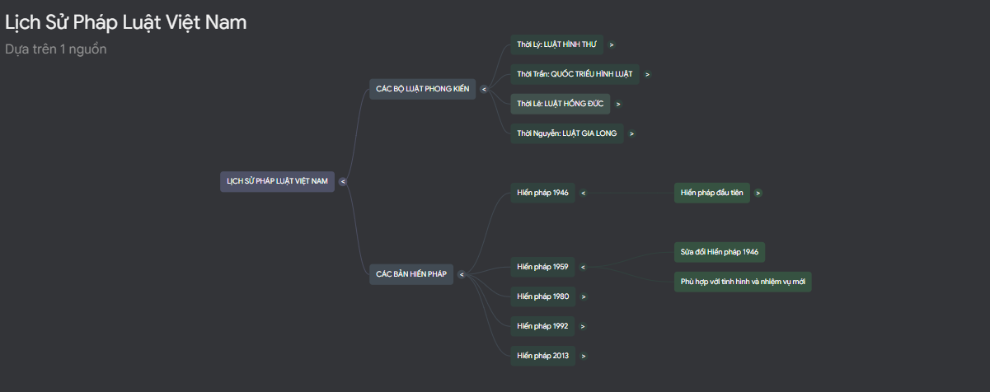The image size is (990, 392).
Task: Select Phù hợp với tình hình và nhiệm vụ mới node
Action: coord(742,282)
